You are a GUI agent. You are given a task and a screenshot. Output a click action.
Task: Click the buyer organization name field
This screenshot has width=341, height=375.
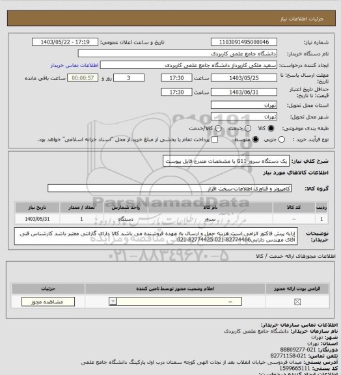[178, 53]
